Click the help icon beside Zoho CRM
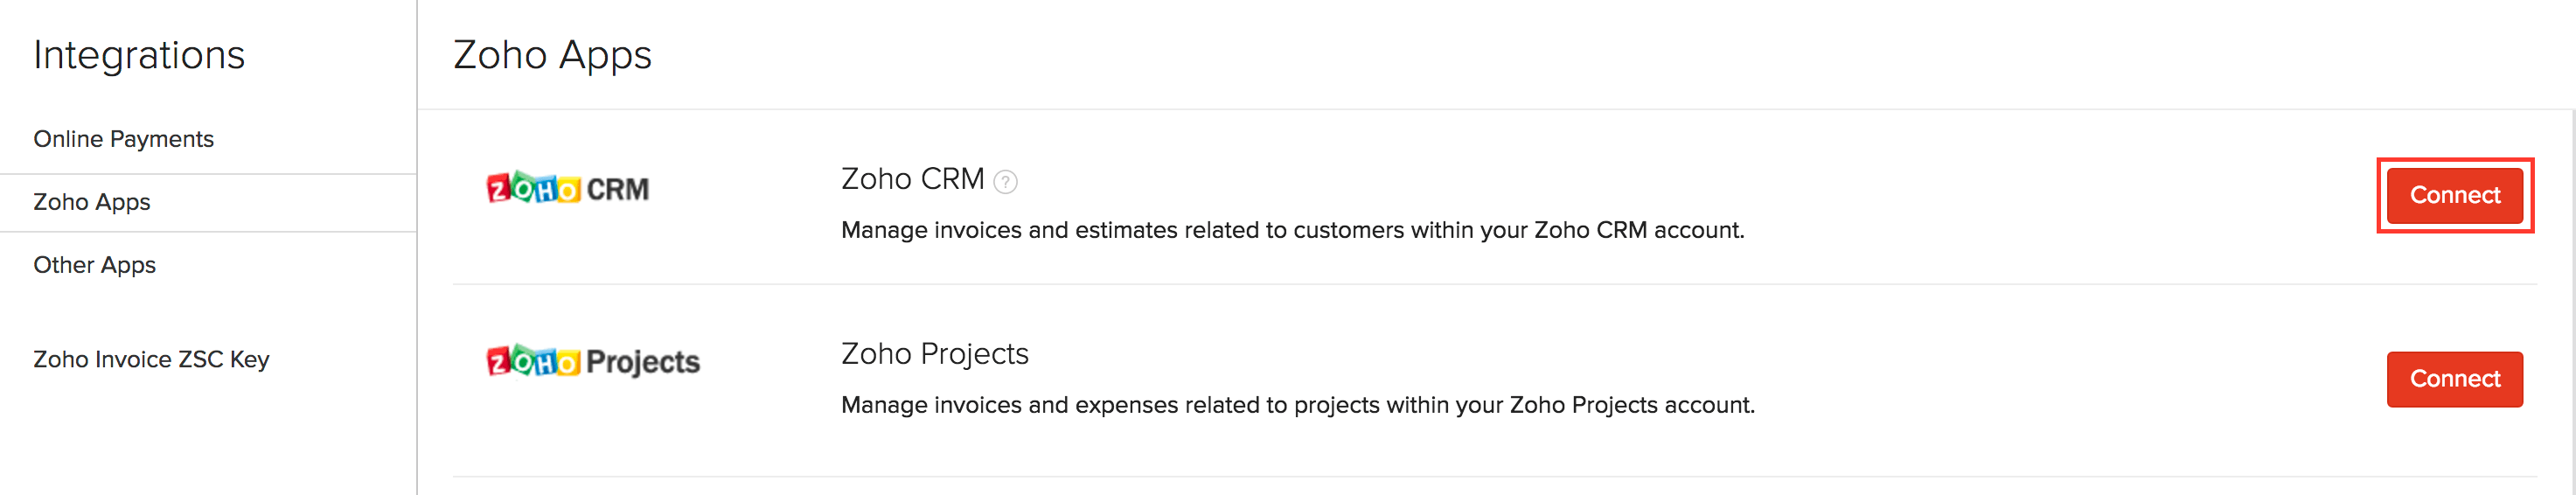This screenshot has height=495, width=2576. tap(1005, 182)
